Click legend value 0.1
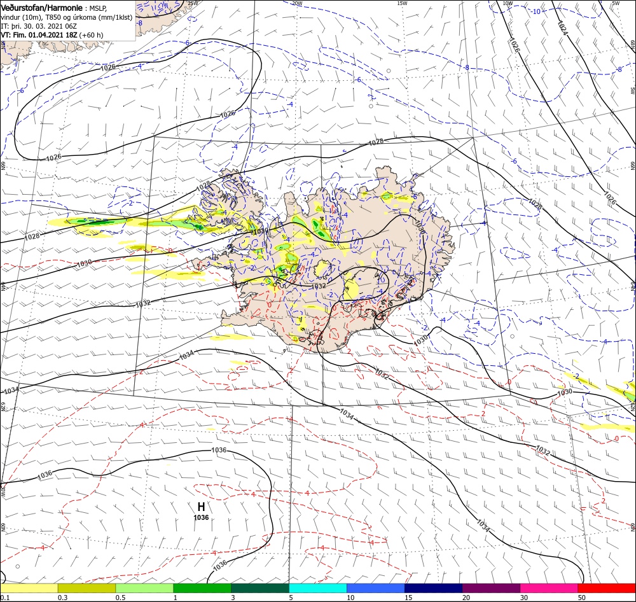The image size is (636, 602). [x=4, y=598]
